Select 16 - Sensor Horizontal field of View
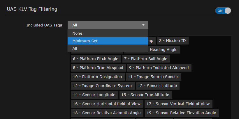Image resolution: width=239 pixels, height=119 pixels. 107,104
